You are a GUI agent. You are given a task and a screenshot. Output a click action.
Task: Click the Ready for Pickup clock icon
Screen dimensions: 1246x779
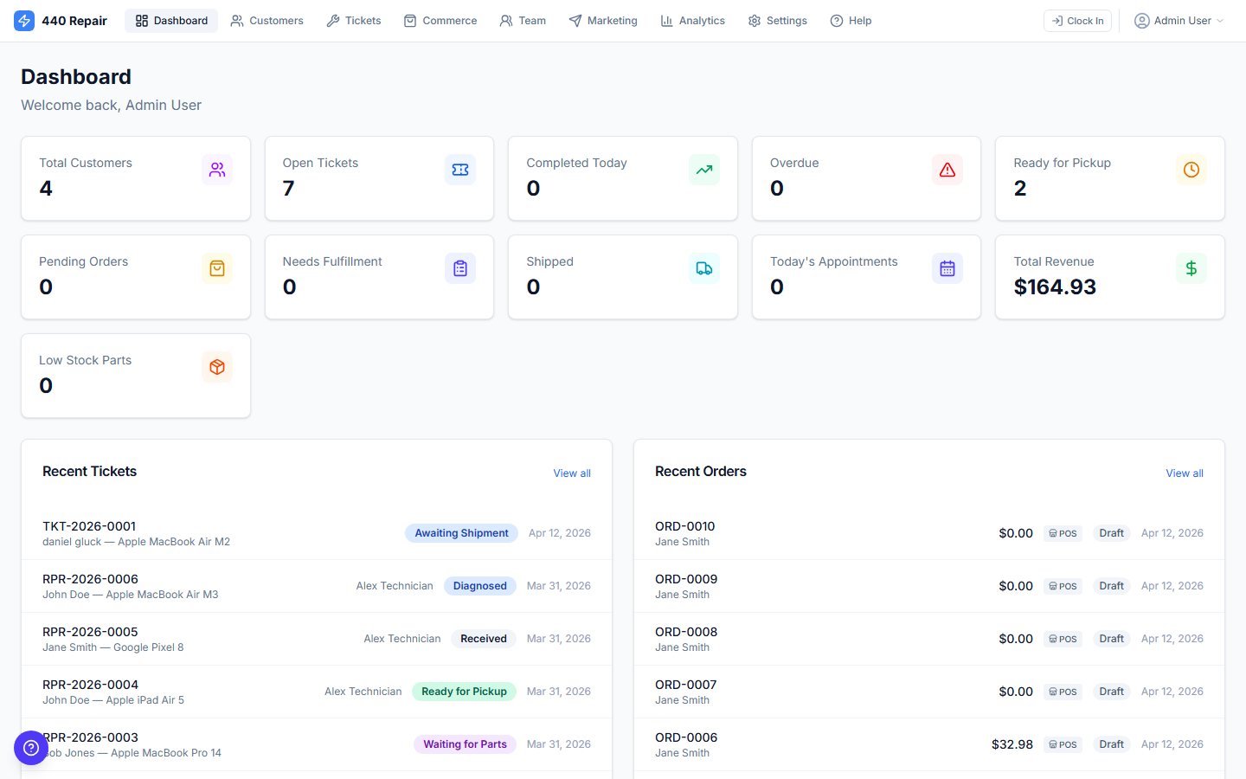1191,170
